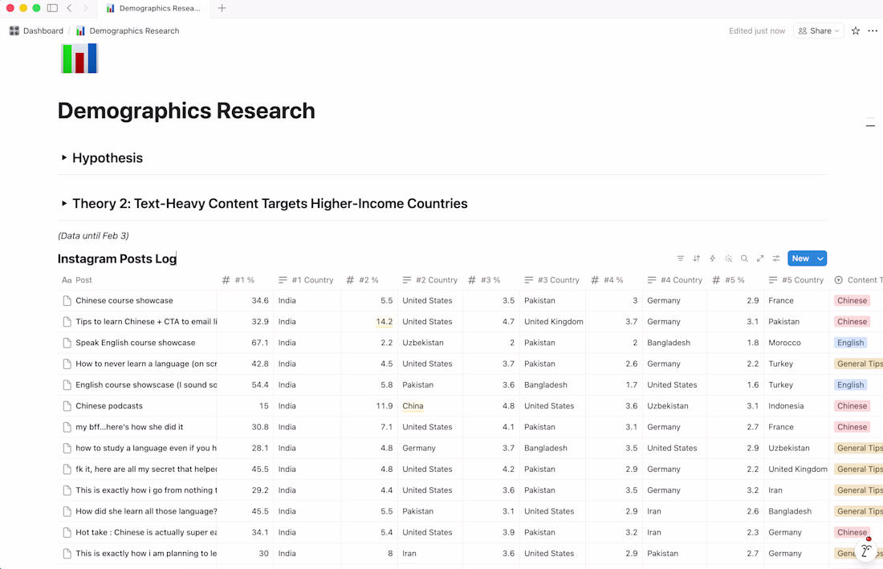Open the dropdown arrow next to New

point(820,258)
